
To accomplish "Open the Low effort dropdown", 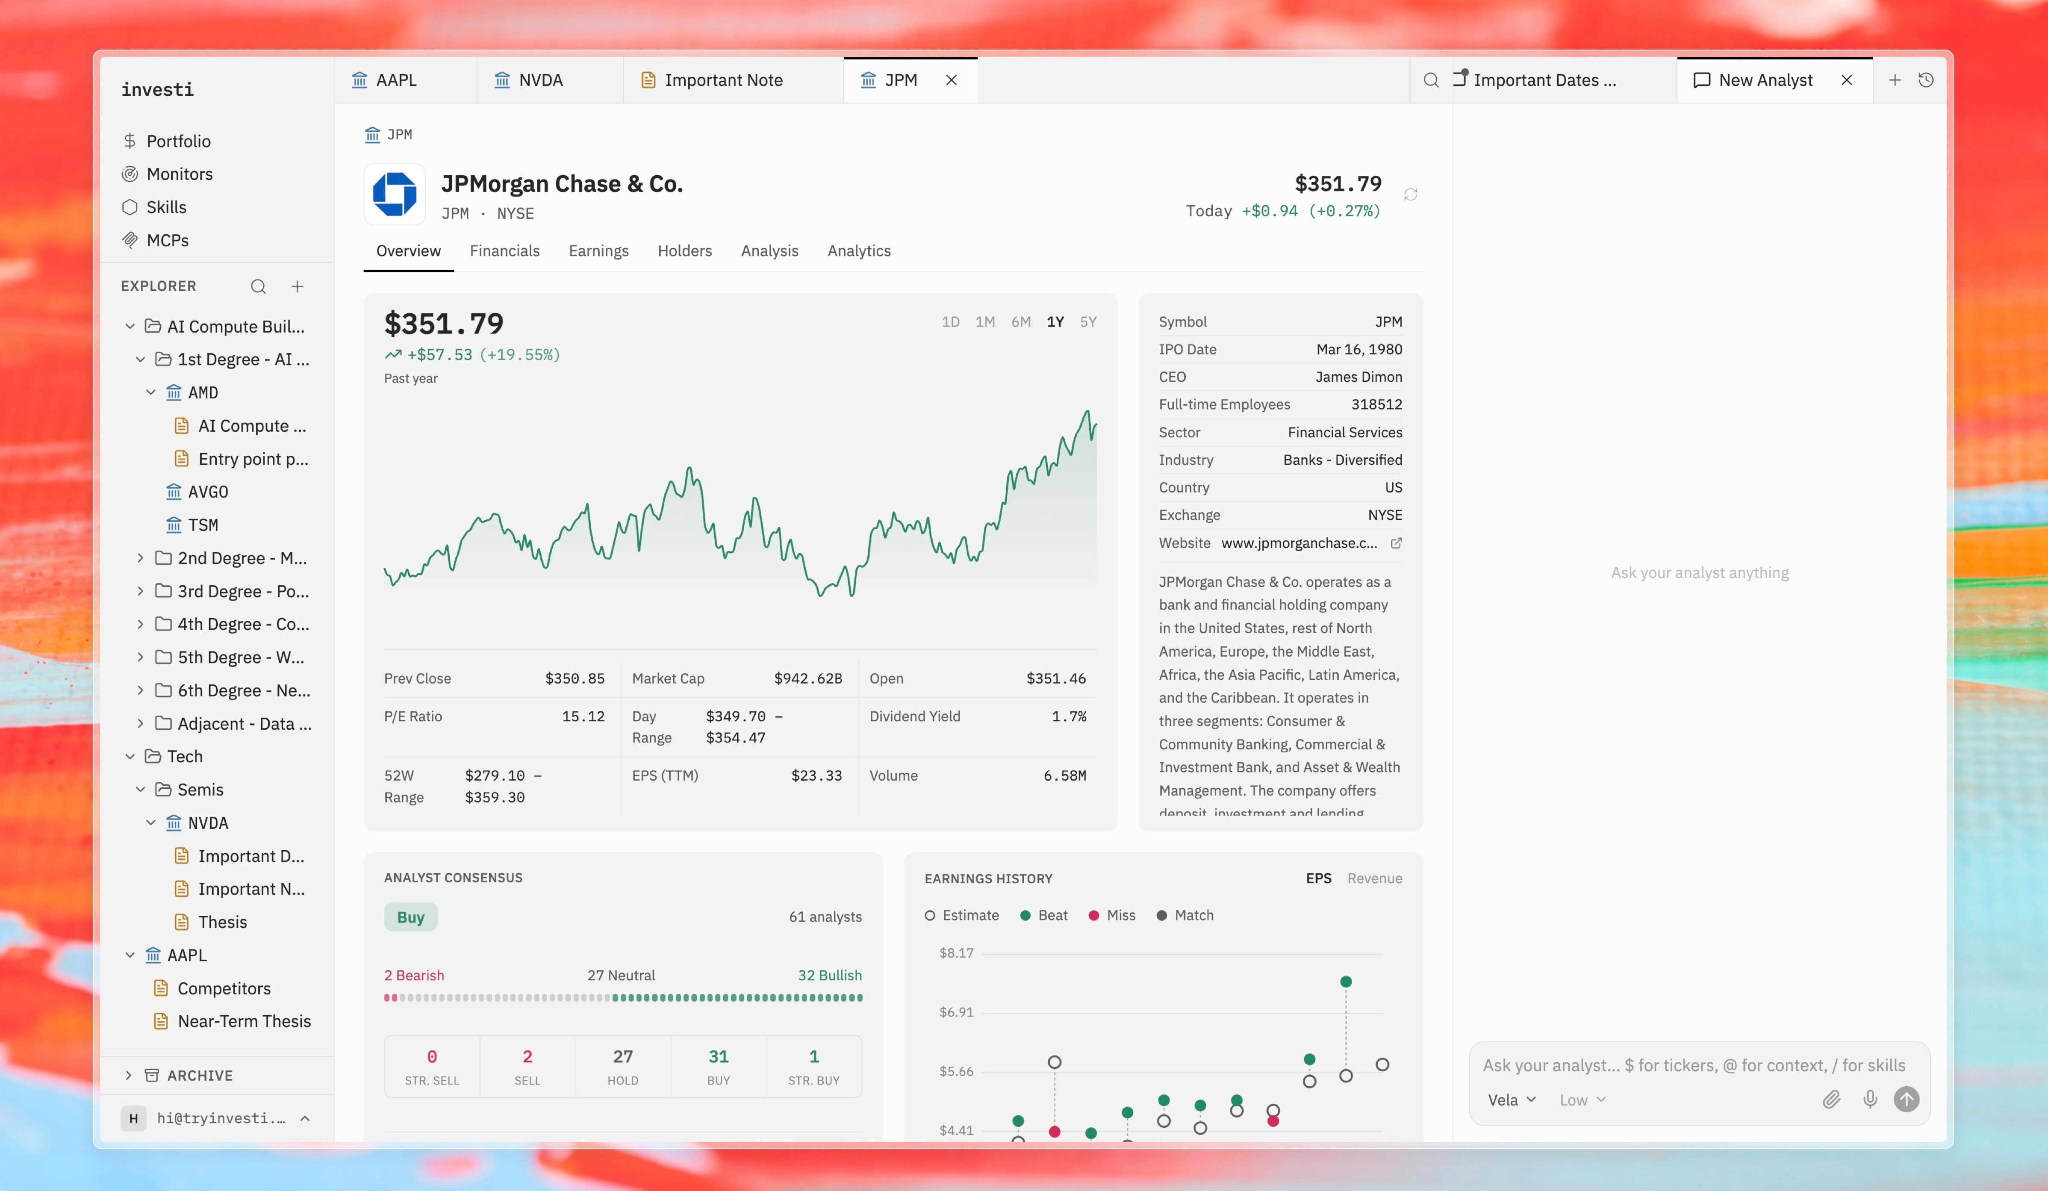I will tap(1582, 1099).
